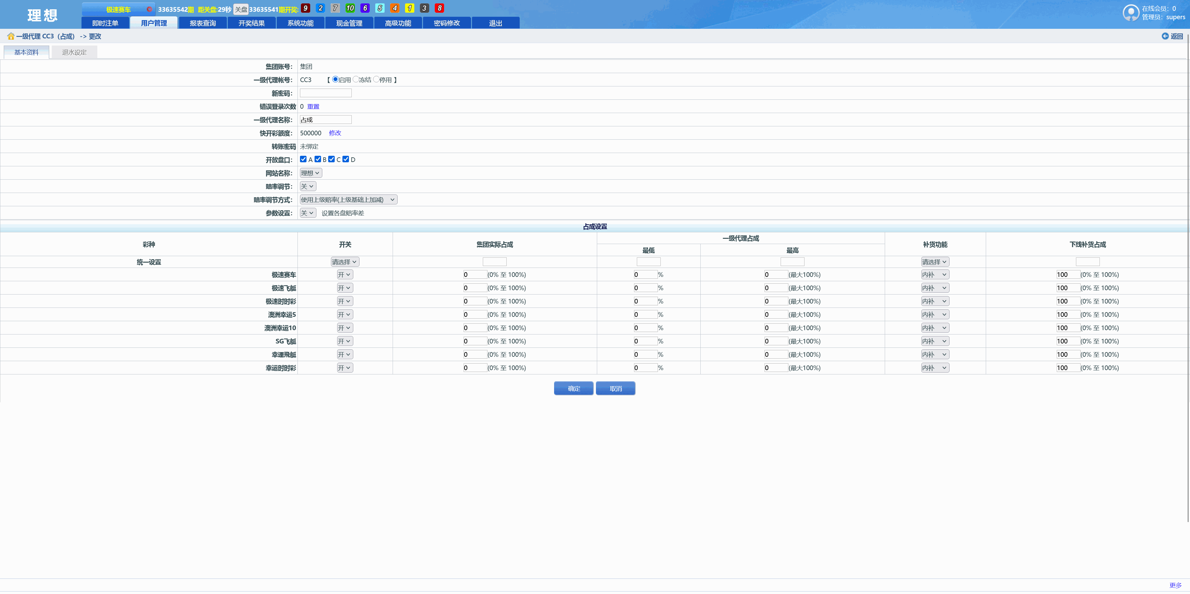Uncheck the 开放盘口 D checkbox
The image size is (1190, 594).
tap(346, 159)
